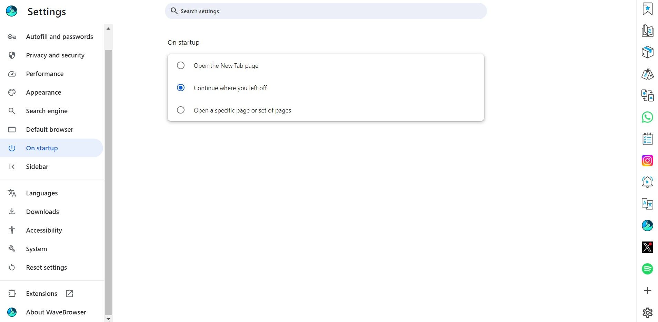Open the bookmarks star icon in sidebar
This screenshot has height=322, width=658.
[x=647, y=9]
